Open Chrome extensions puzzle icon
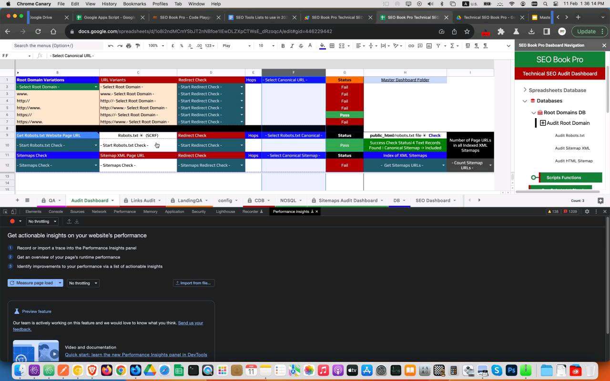Image resolution: width=610 pixels, height=381 pixels. tap(501, 31)
